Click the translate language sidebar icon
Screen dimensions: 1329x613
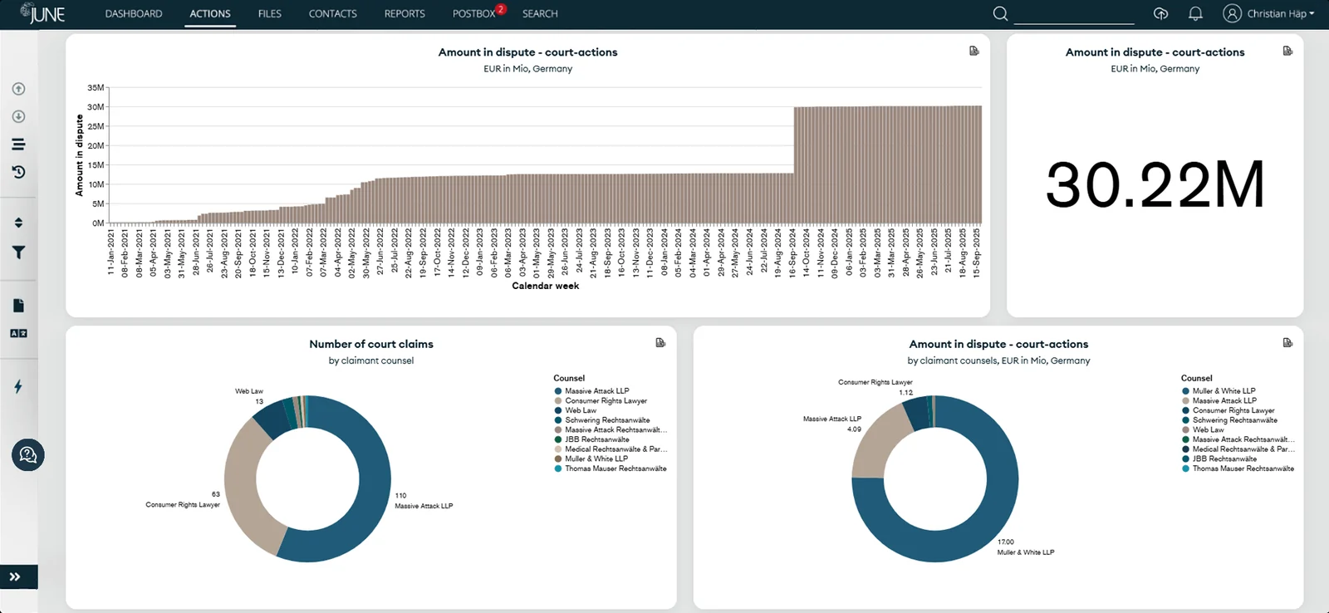tap(18, 333)
